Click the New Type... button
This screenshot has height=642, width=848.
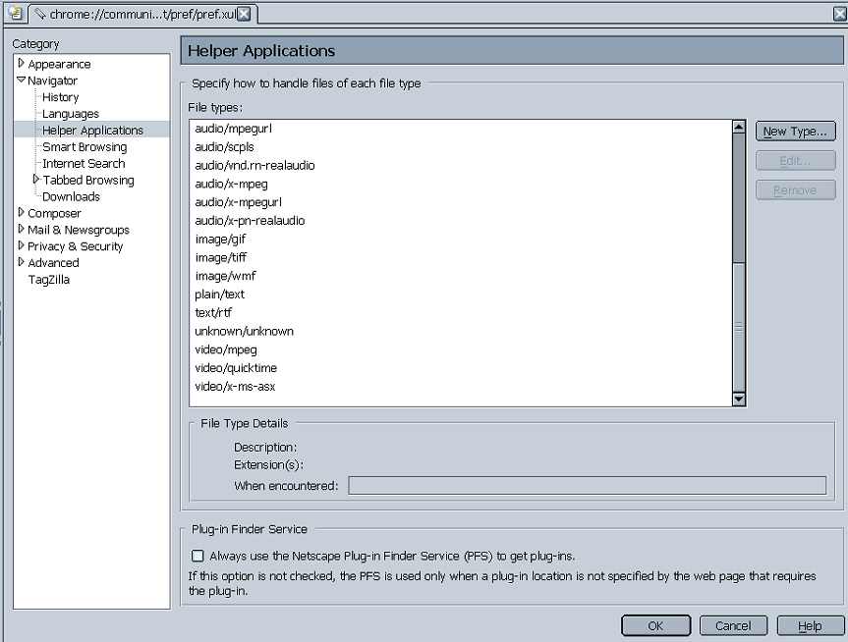pos(795,132)
